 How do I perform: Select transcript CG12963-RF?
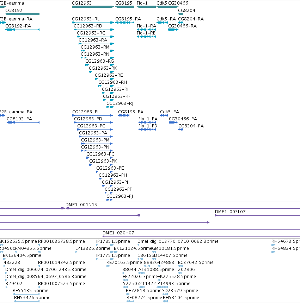coord(109,100)
